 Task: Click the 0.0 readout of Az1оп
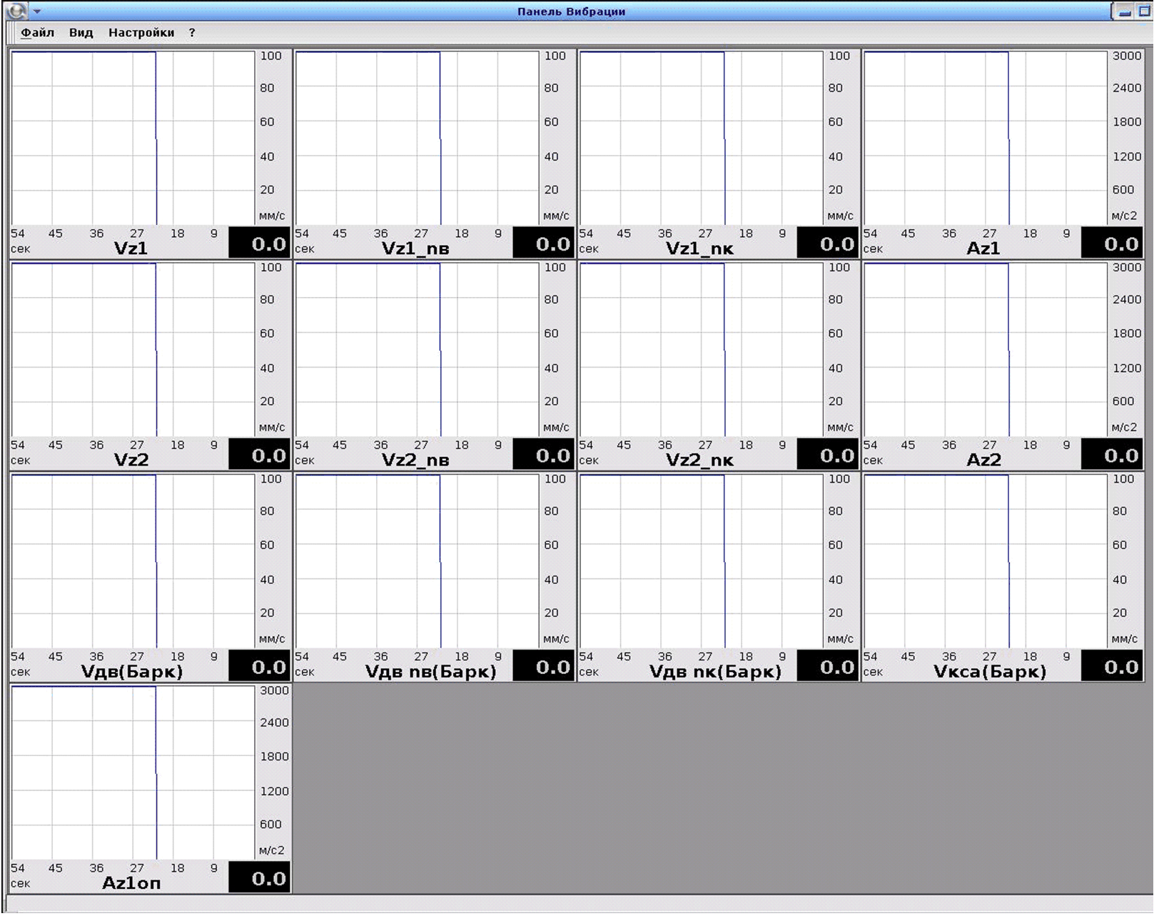pos(259,877)
